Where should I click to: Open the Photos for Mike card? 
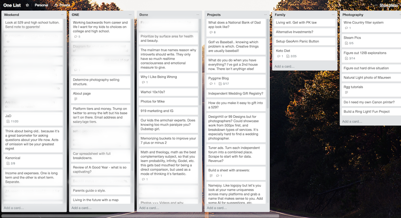[x=153, y=101]
